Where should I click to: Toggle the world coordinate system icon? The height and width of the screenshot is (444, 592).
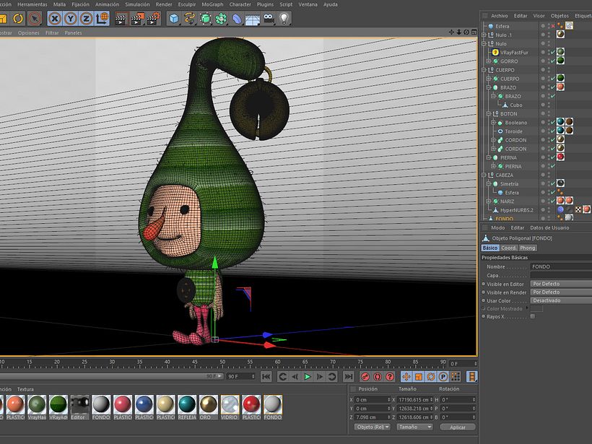[102, 19]
